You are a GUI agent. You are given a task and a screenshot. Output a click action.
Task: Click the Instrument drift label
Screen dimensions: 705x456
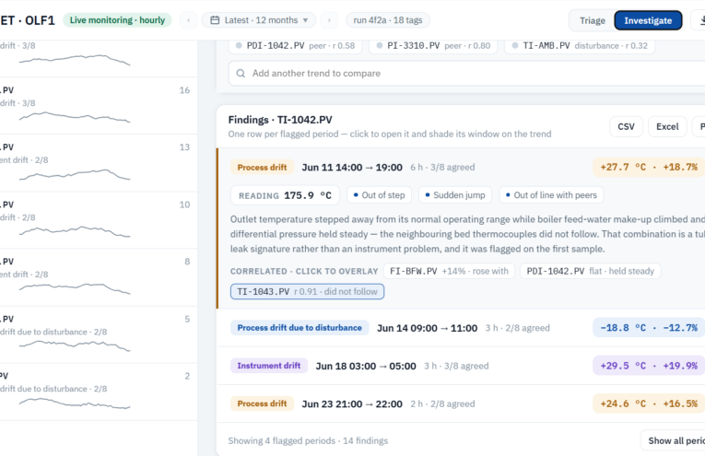click(x=269, y=366)
